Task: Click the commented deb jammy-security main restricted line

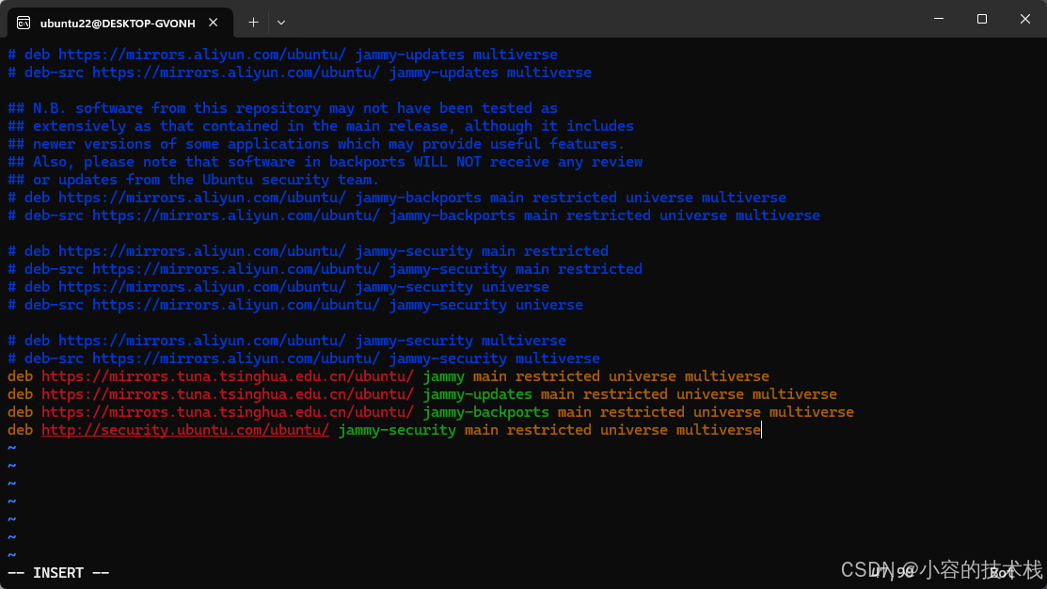Action: (308, 251)
